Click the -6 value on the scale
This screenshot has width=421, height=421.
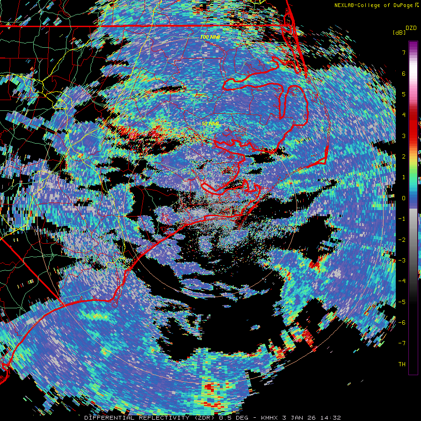pyautogui.click(x=402, y=322)
